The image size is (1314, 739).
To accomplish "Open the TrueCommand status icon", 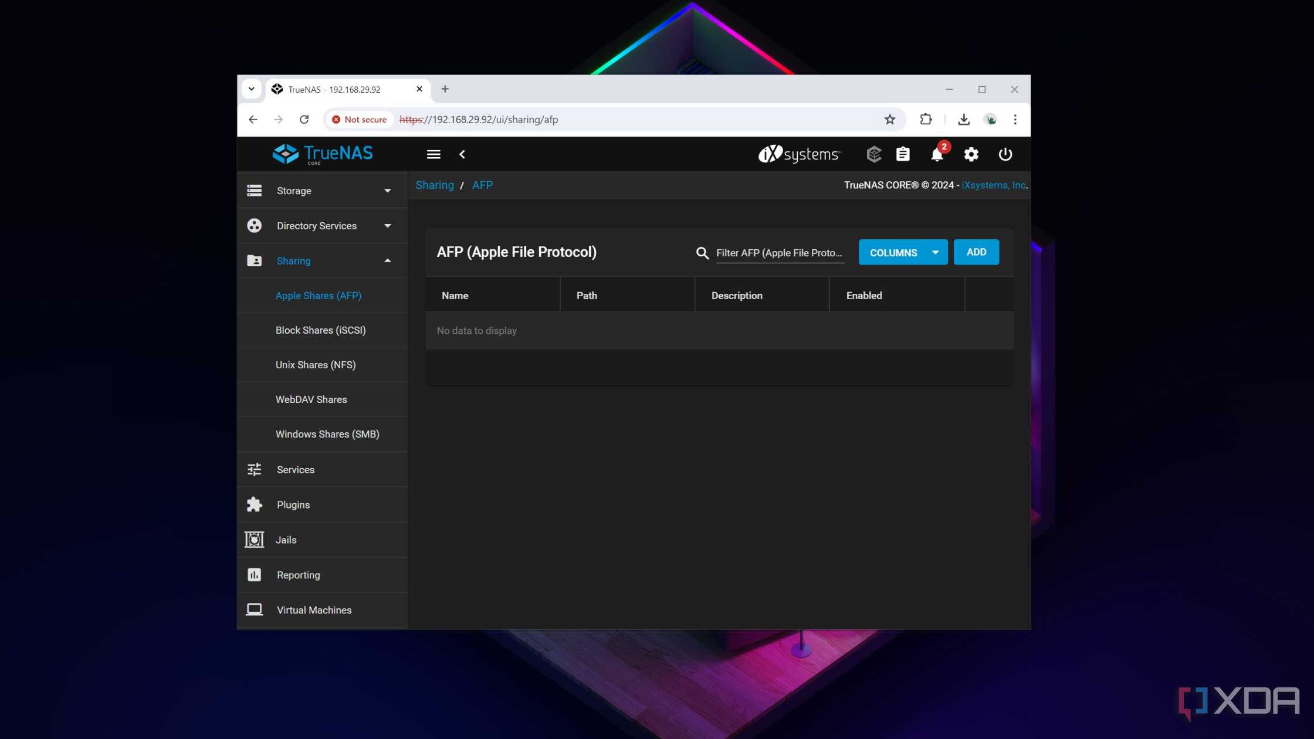I will [x=874, y=154].
